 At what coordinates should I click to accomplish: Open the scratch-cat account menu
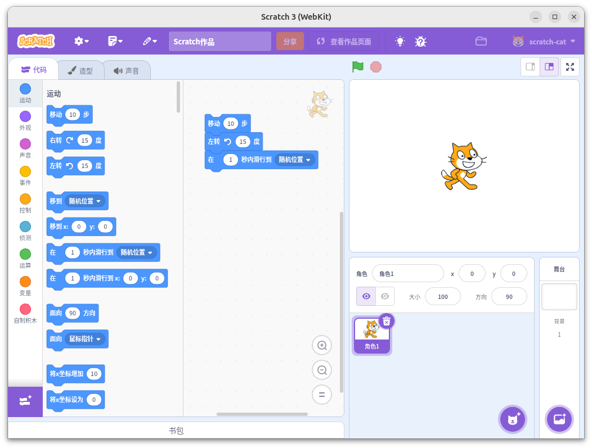pyautogui.click(x=544, y=42)
